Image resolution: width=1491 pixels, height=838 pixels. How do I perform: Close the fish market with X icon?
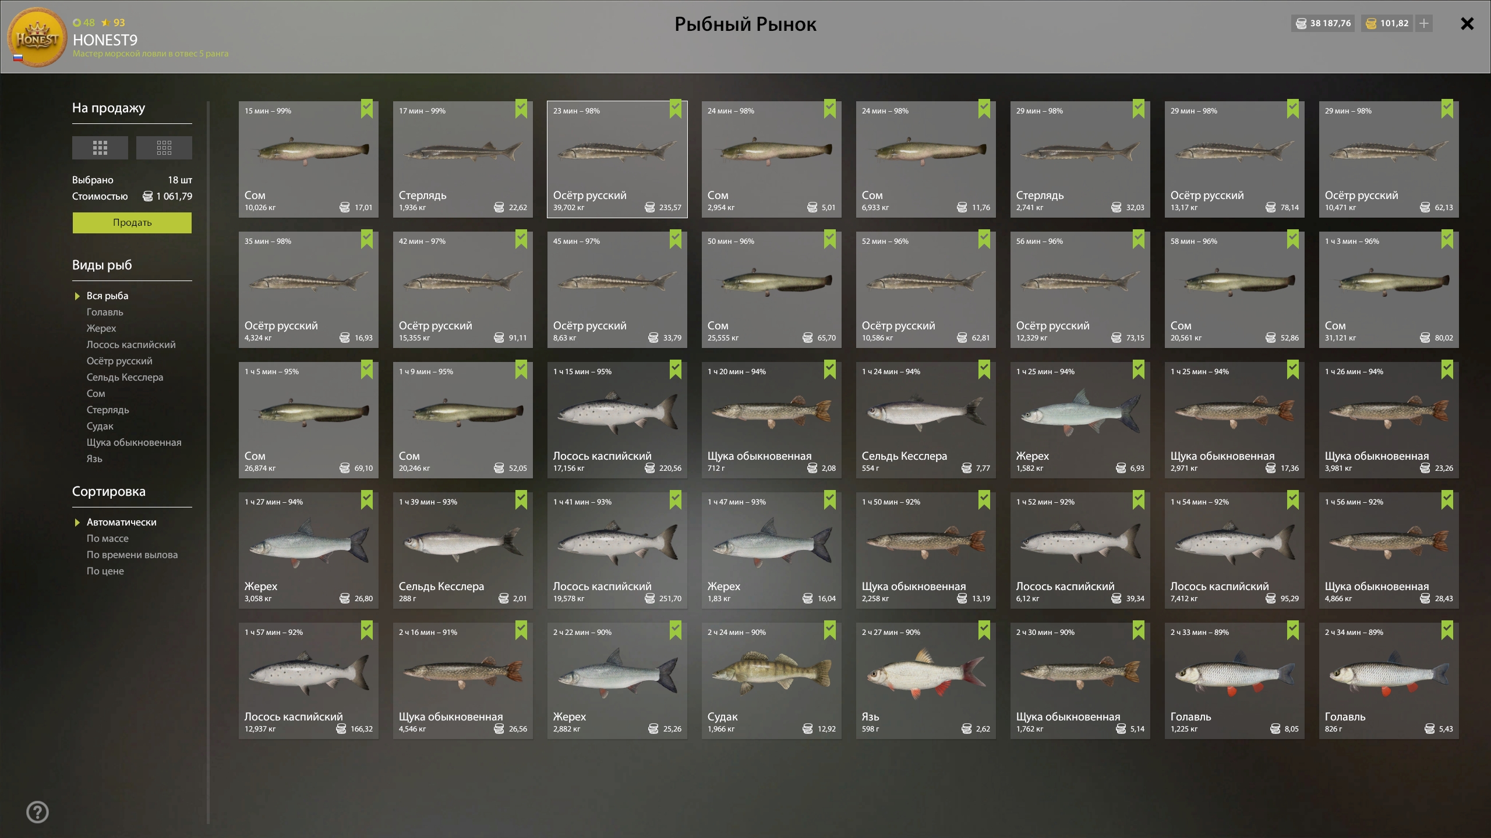click(1467, 24)
